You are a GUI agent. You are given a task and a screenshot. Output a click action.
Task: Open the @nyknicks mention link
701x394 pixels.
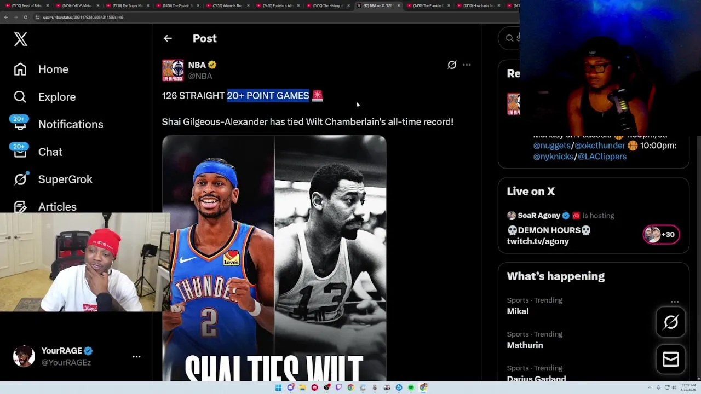tap(553, 157)
